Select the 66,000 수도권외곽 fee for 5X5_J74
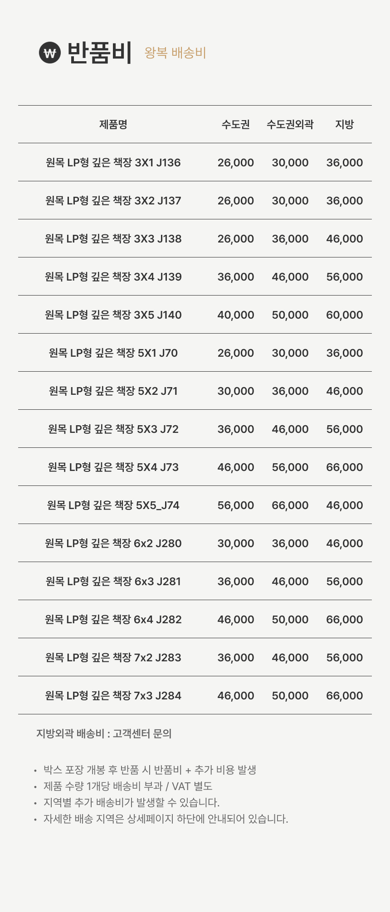Screen dimensions: 390x912 coord(290,505)
